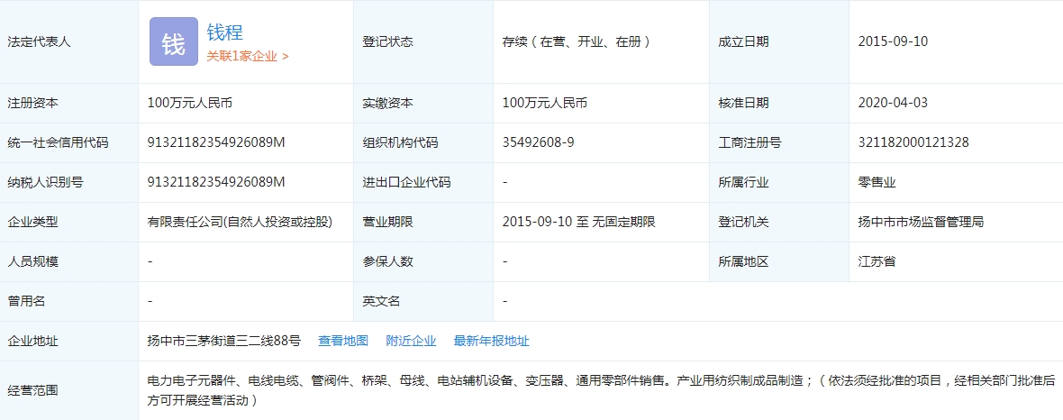Click the 100万元人民币 value beside 实缴资本
This screenshot has height=420, width=1063.
545,103
